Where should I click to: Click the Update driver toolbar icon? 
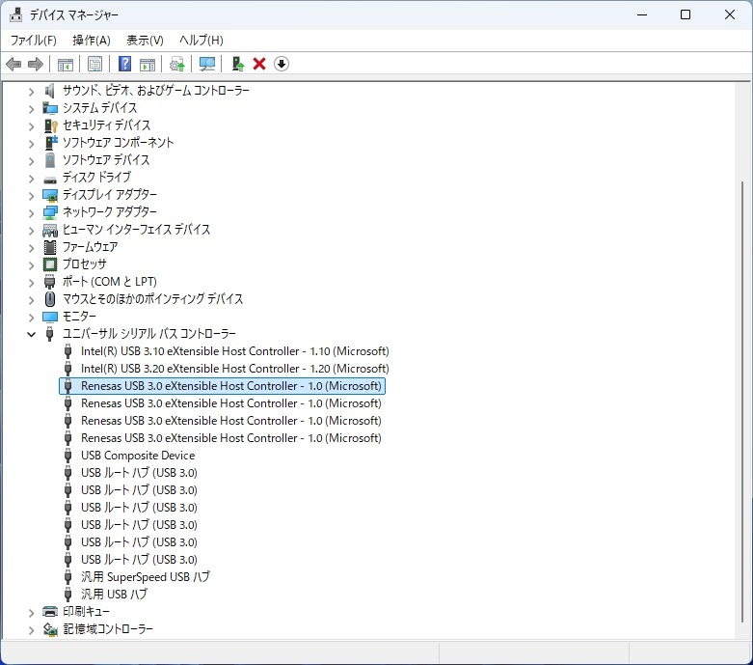(x=237, y=64)
